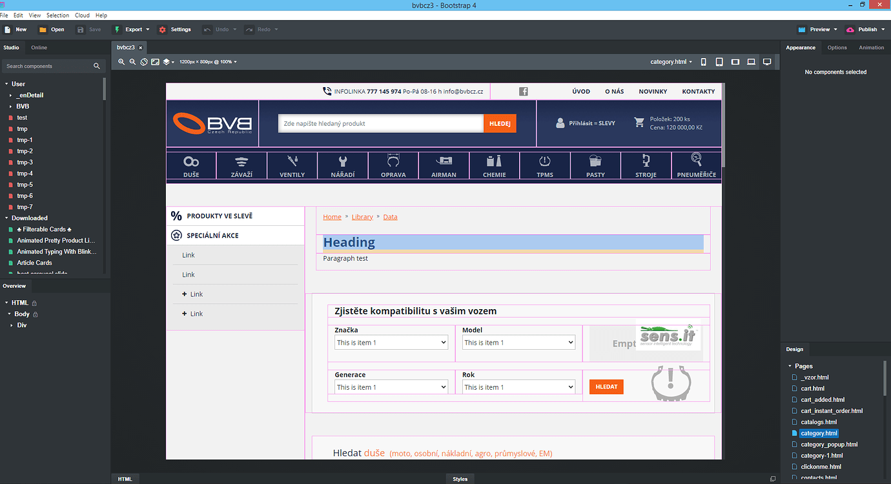The height and width of the screenshot is (484, 891).
Task: Open the Selection menu
Action: [57, 15]
